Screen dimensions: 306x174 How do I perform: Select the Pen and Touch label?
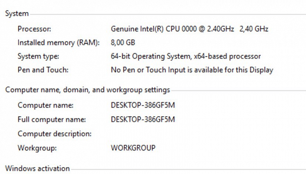pyautogui.click(x=43, y=70)
